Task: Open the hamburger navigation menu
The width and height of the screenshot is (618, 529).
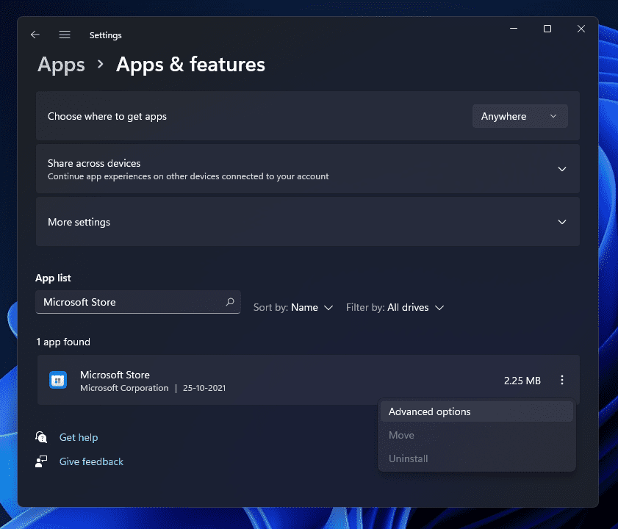Action: coord(65,35)
